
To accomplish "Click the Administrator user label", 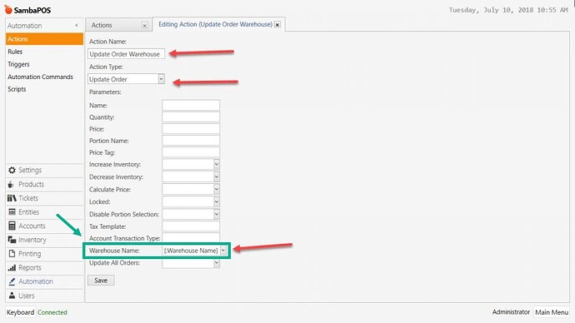I will tap(511, 312).
